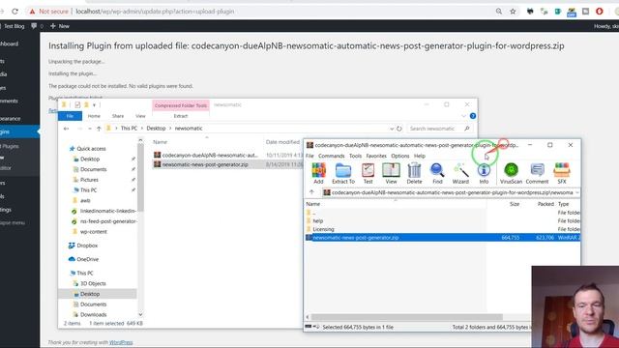619x348 pixels.
Task: Open the WinRAR Tools menu
Action: [x=355, y=156]
